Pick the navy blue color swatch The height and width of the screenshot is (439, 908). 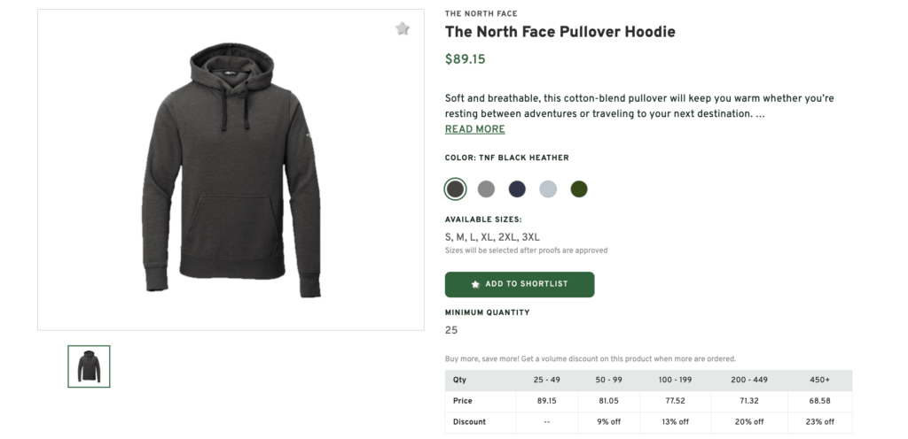(x=517, y=189)
